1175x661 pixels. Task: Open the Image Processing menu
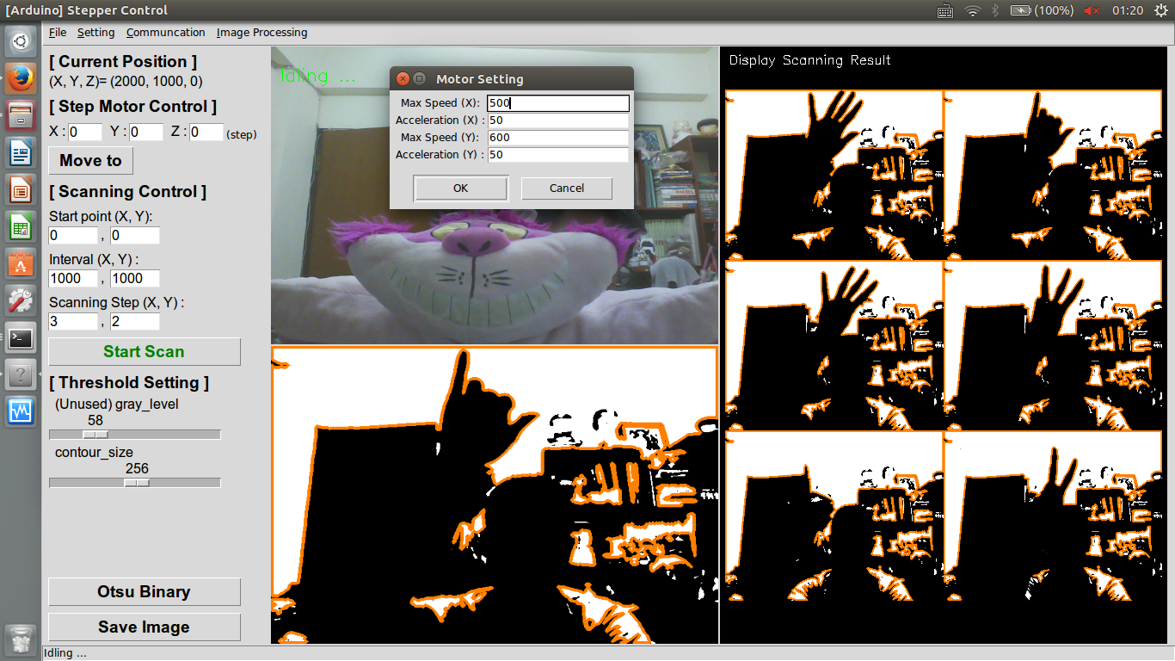(x=261, y=33)
